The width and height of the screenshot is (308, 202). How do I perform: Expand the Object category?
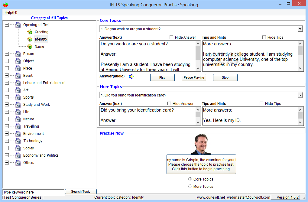(7, 61)
